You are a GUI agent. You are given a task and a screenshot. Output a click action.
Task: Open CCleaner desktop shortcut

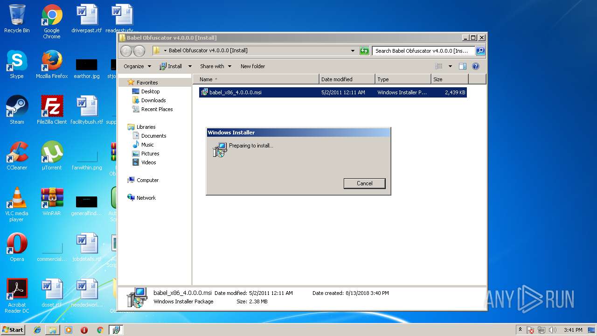click(17, 156)
